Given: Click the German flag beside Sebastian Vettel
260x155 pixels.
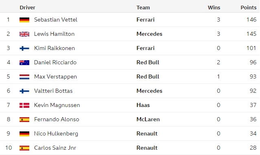Looking at the screenshot, I should pyautogui.click(x=24, y=20).
